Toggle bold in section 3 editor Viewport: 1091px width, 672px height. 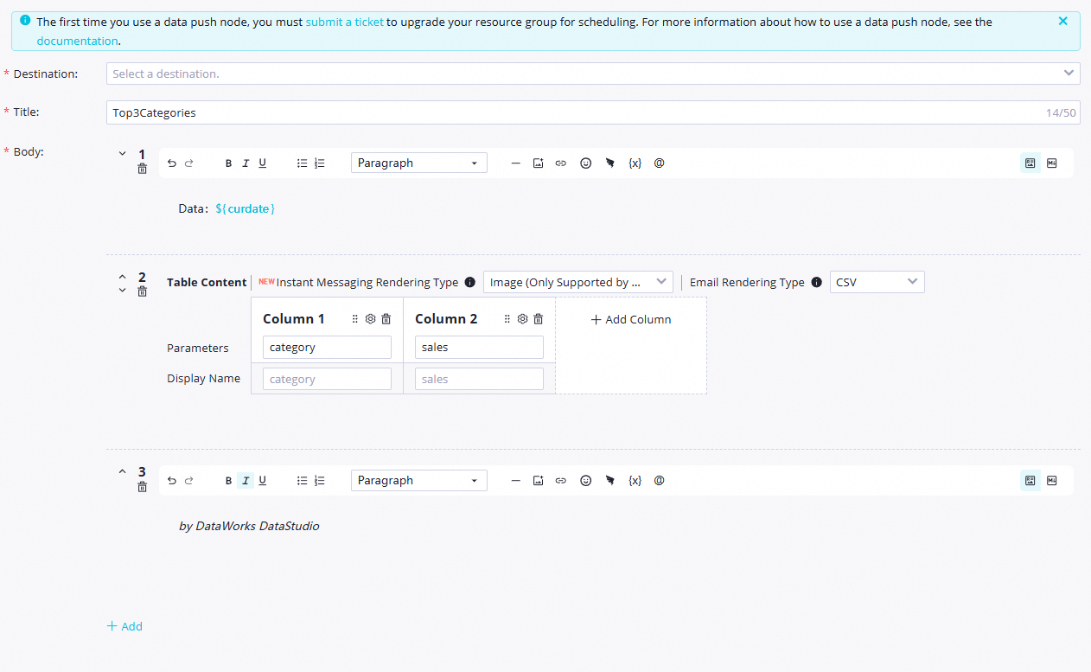(229, 480)
